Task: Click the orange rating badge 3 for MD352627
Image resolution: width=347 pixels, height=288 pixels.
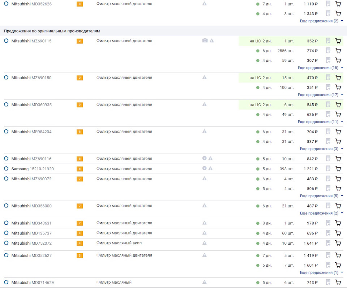Action: (80, 256)
